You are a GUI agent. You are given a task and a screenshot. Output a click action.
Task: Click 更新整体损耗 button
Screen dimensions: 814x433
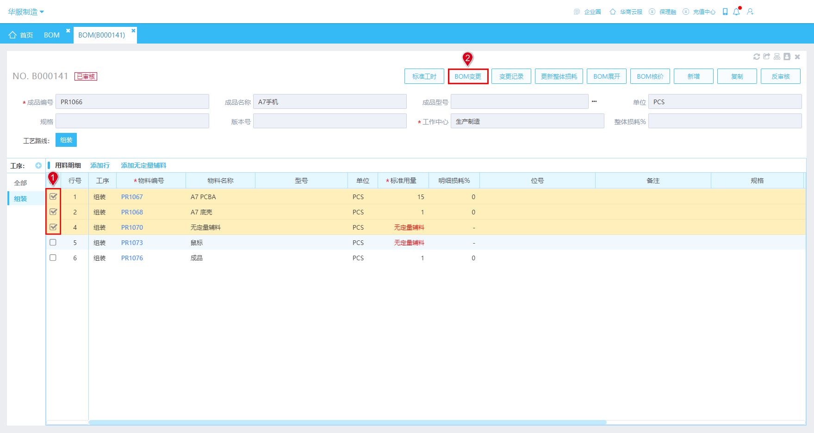coord(559,76)
